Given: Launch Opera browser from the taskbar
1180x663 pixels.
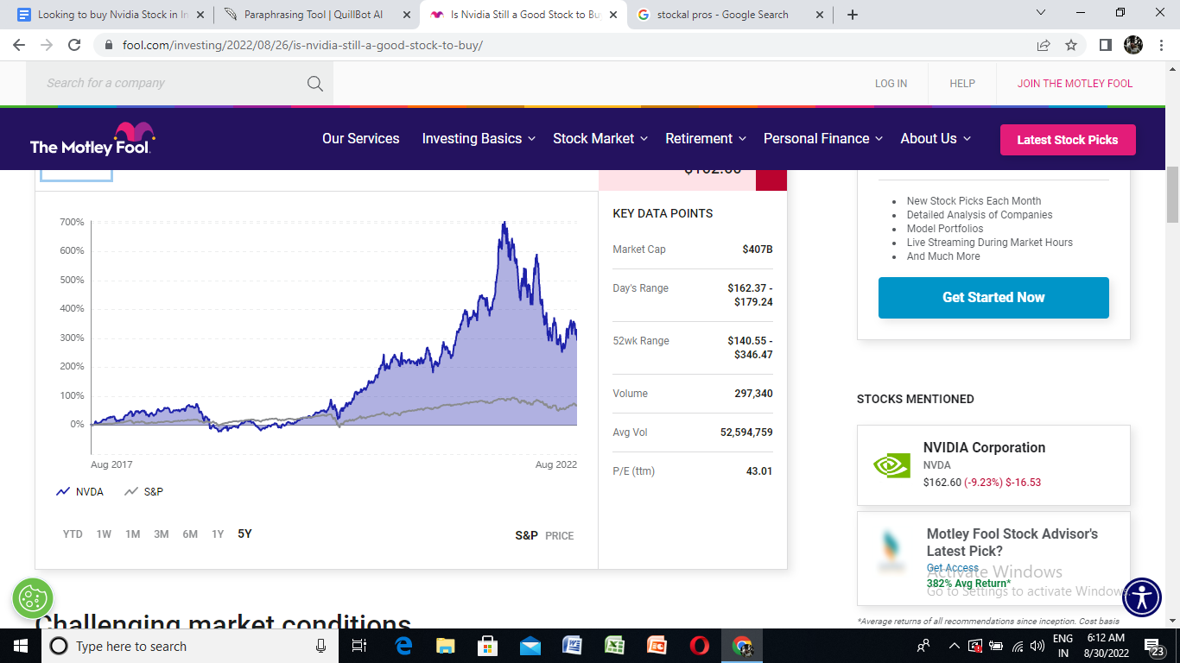Looking at the screenshot, I should 699,646.
